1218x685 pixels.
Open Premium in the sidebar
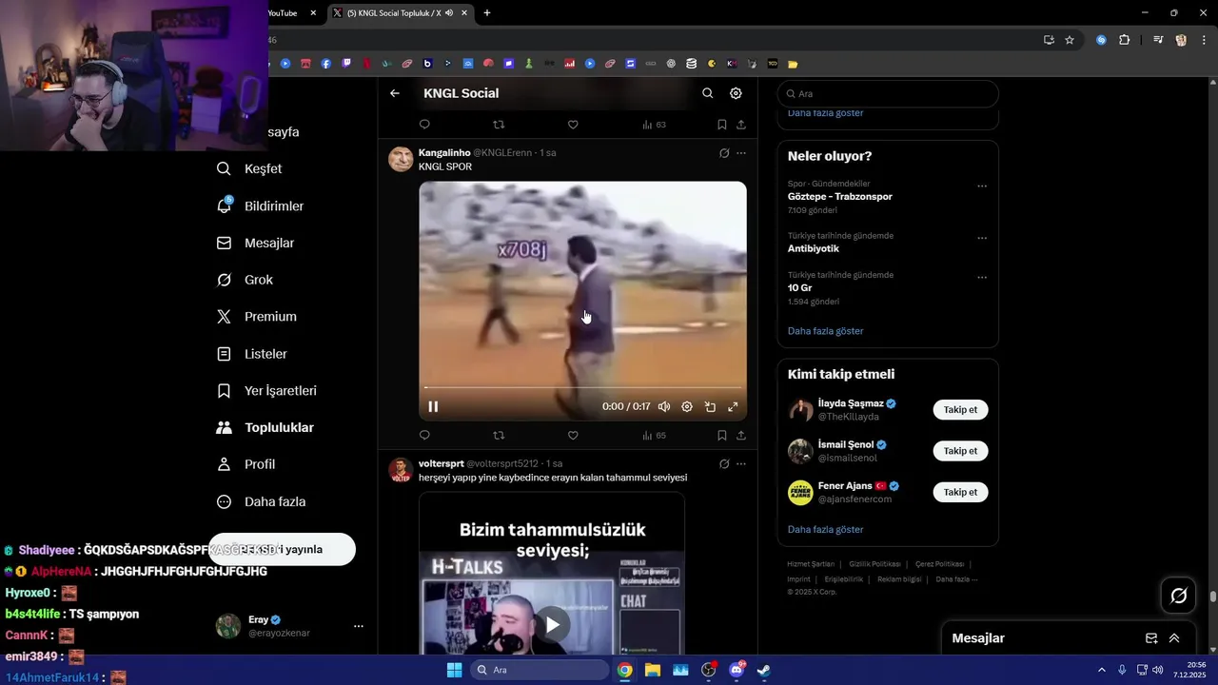tap(257, 317)
